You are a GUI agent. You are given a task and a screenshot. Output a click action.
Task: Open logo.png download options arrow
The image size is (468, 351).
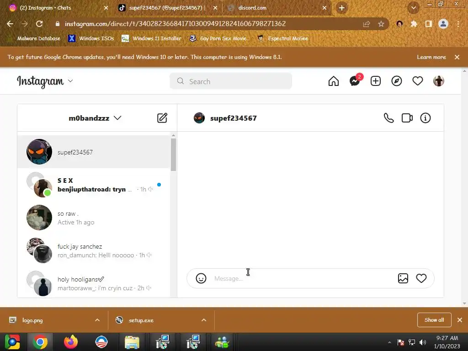coord(97,320)
